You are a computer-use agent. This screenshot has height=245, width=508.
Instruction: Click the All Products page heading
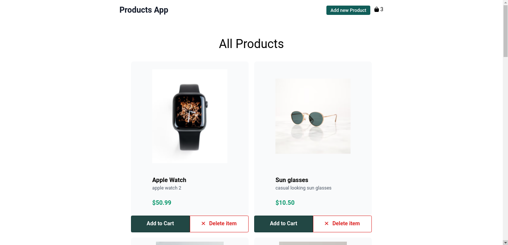(x=251, y=44)
